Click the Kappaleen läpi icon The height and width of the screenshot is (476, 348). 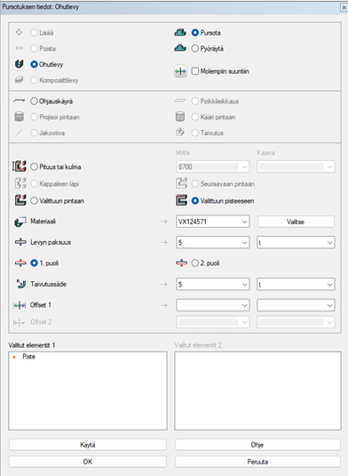click(x=20, y=183)
